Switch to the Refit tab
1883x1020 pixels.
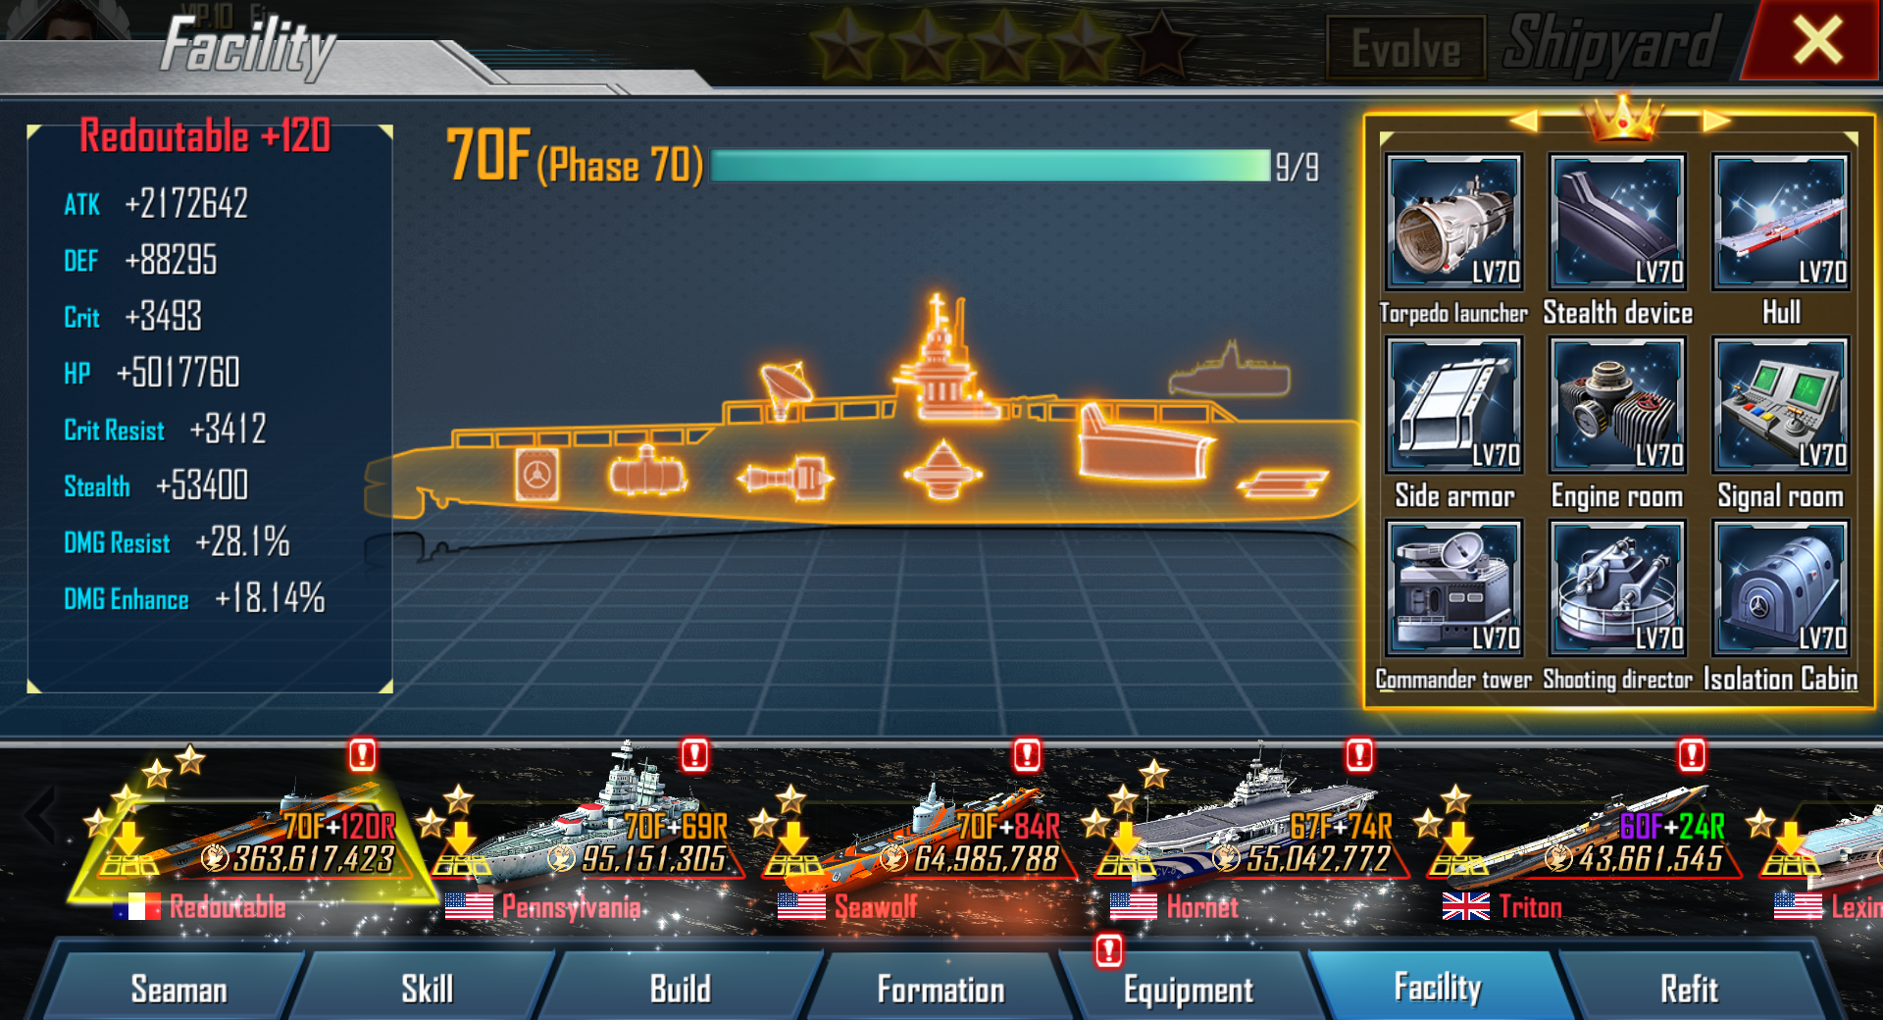click(1689, 987)
